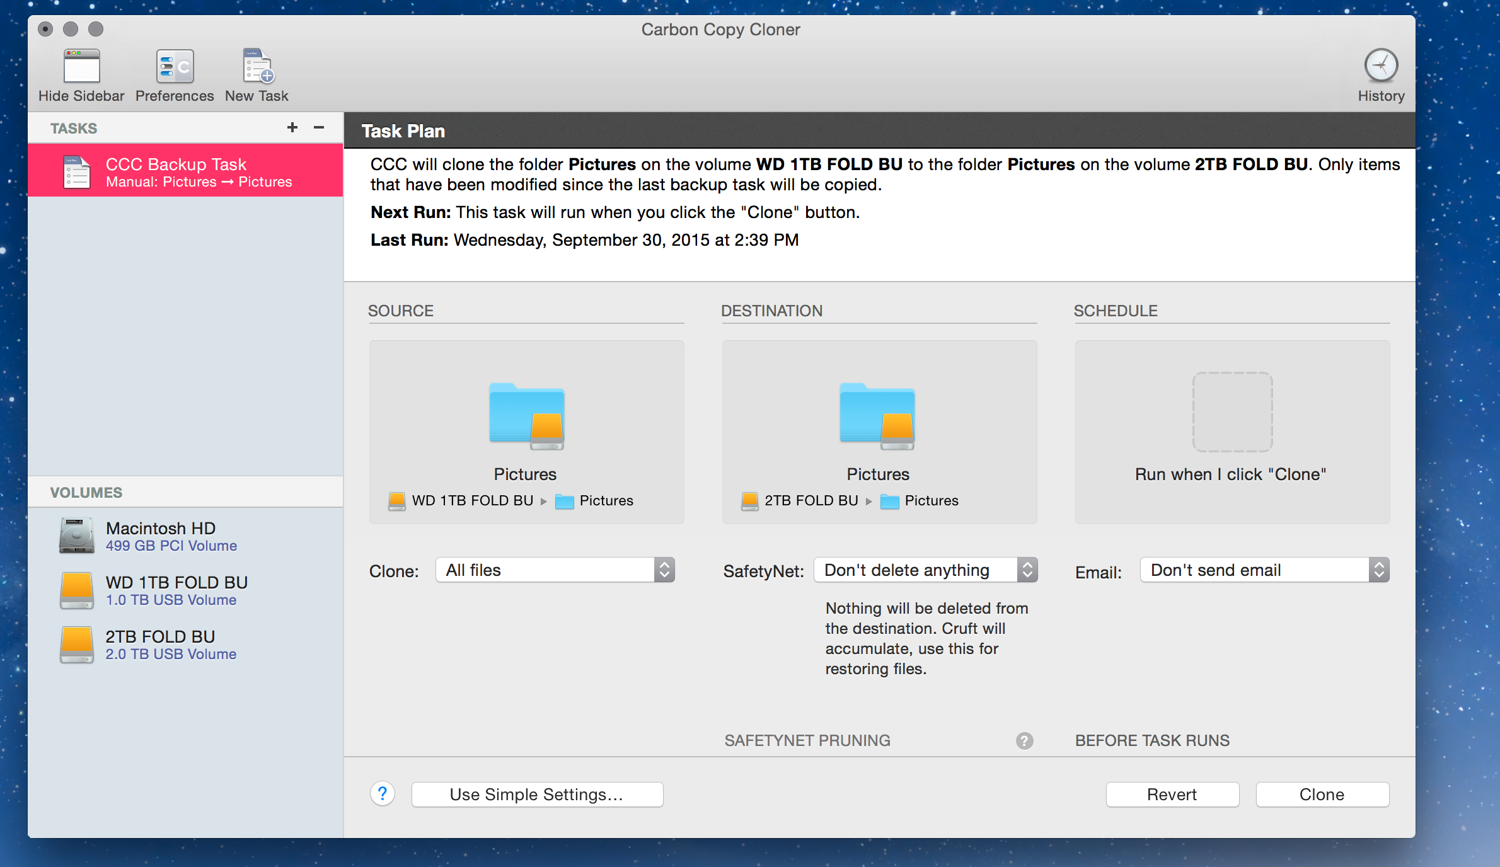Click Use Simple Settings button

click(x=537, y=795)
